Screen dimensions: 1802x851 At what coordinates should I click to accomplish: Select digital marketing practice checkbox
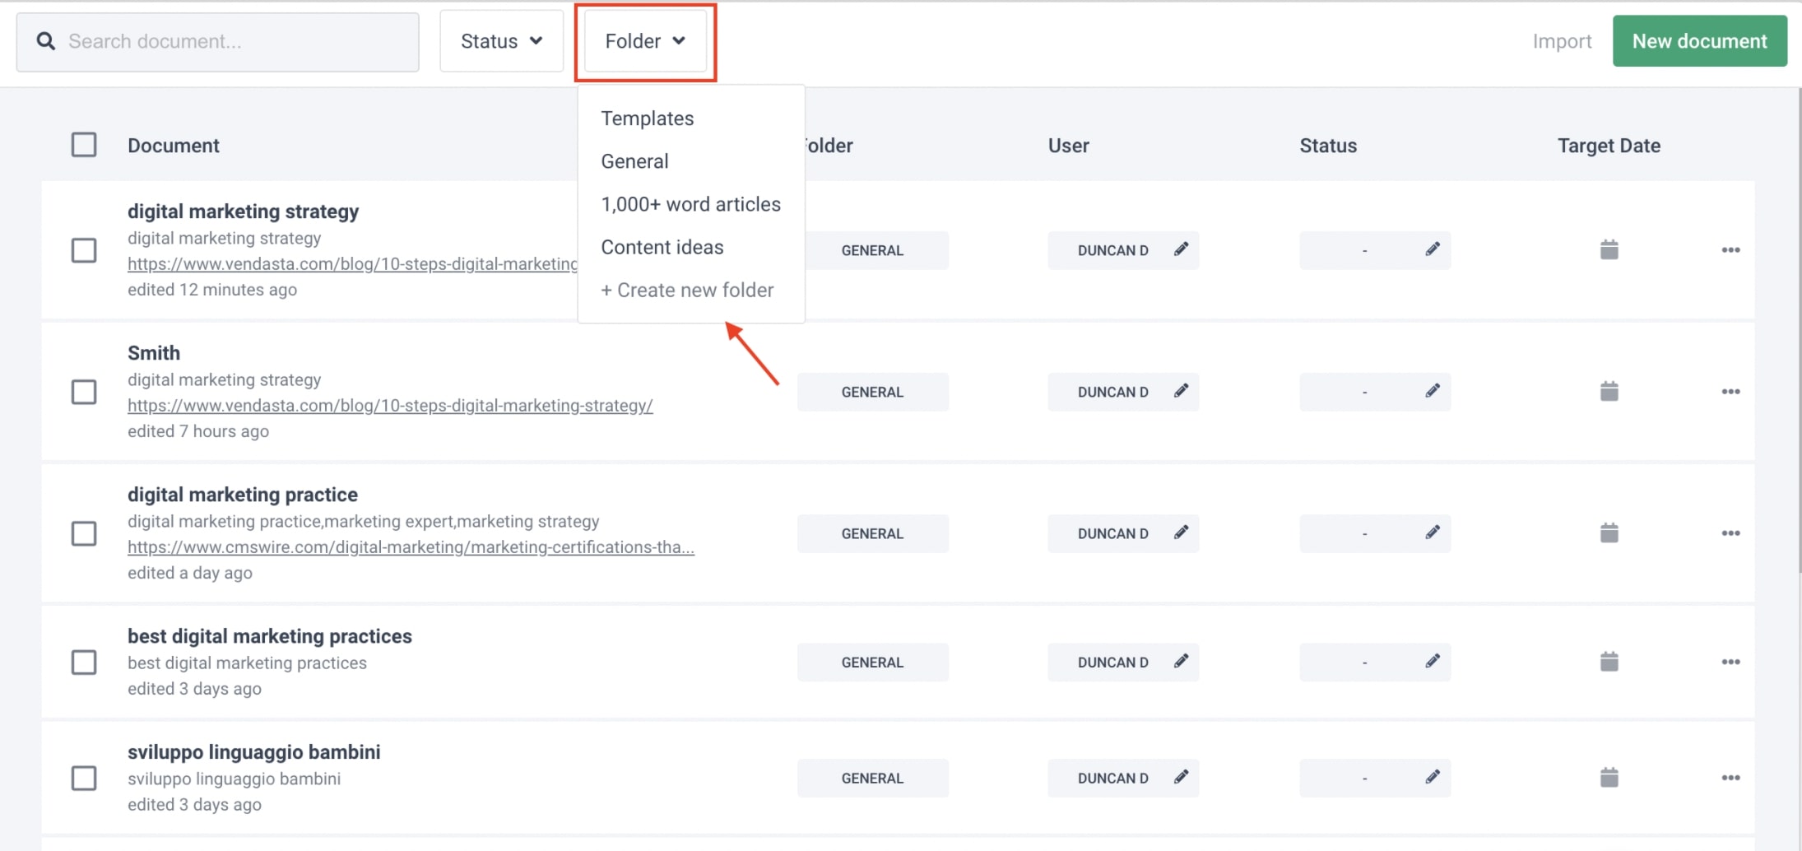84,533
